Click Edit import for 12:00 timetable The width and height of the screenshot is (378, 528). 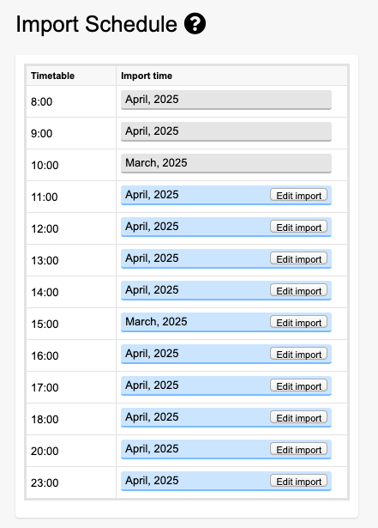point(298,227)
